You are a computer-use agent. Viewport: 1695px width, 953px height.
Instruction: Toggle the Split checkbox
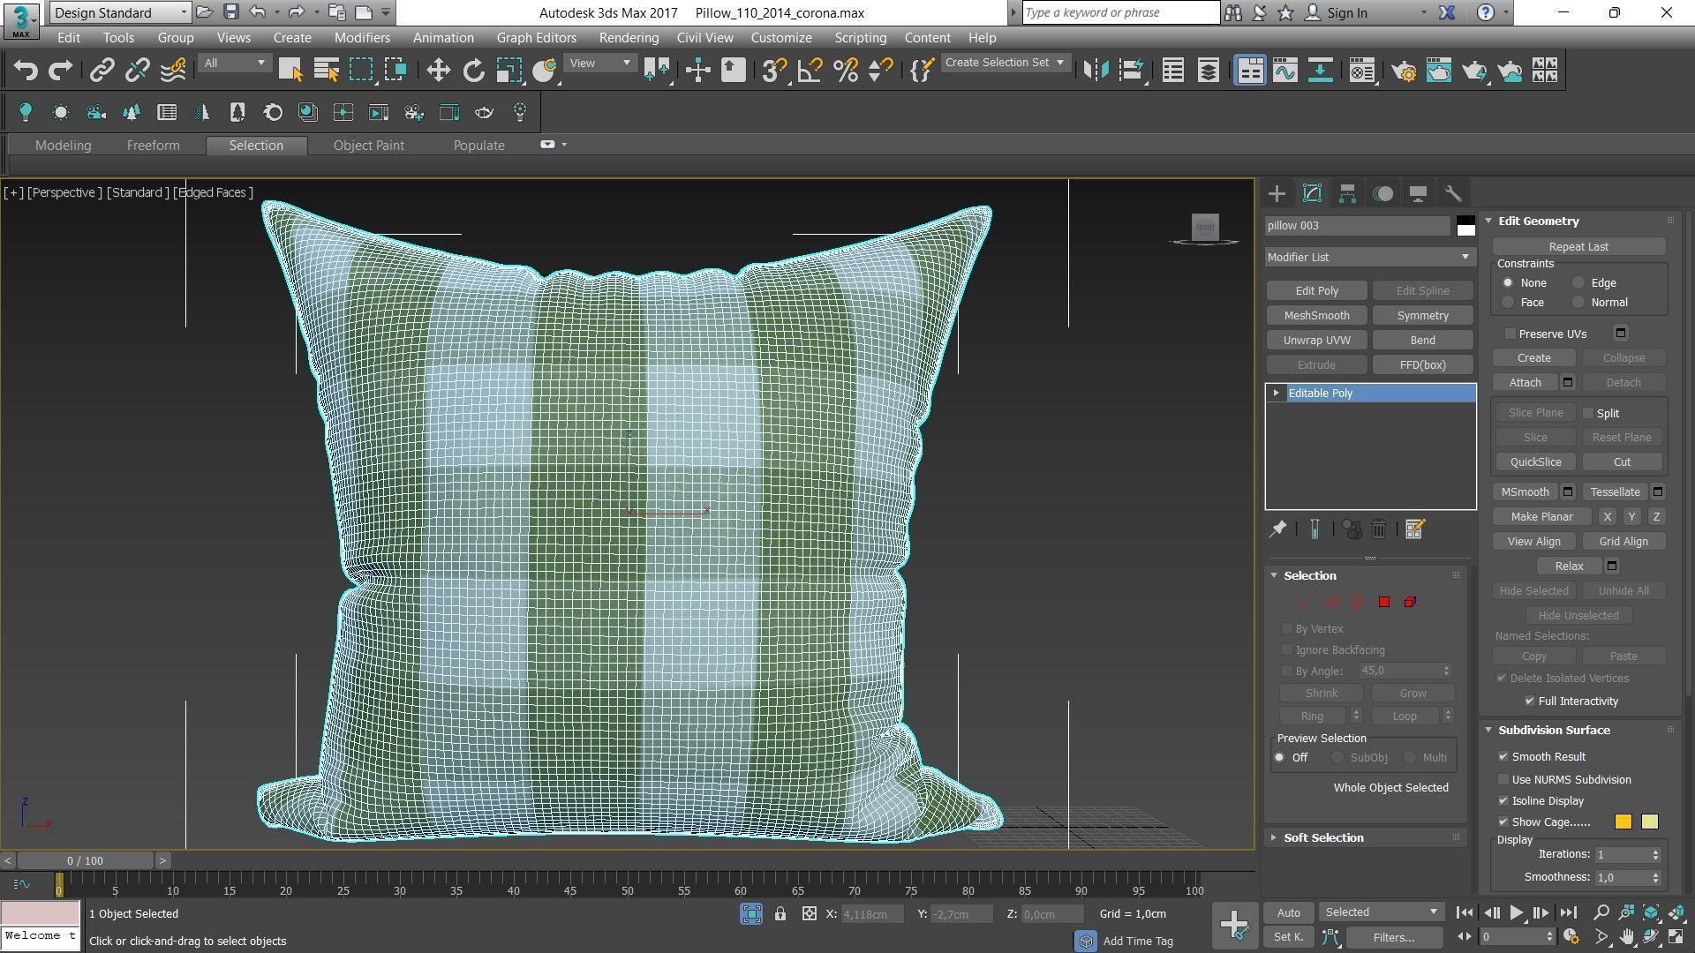click(x=1588, y=413)
